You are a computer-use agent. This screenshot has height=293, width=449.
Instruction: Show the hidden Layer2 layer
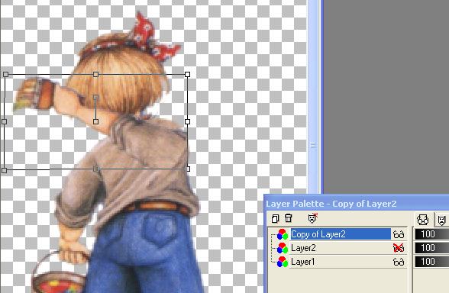[399, 248]
